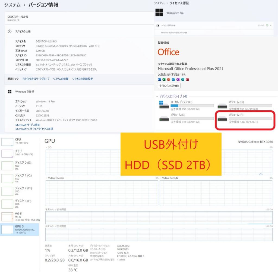The height and width of the screenshot is (272, 278).
Task: Open Microsoft ソフトウェアライセンス条項 link
Action: (34, 129)
